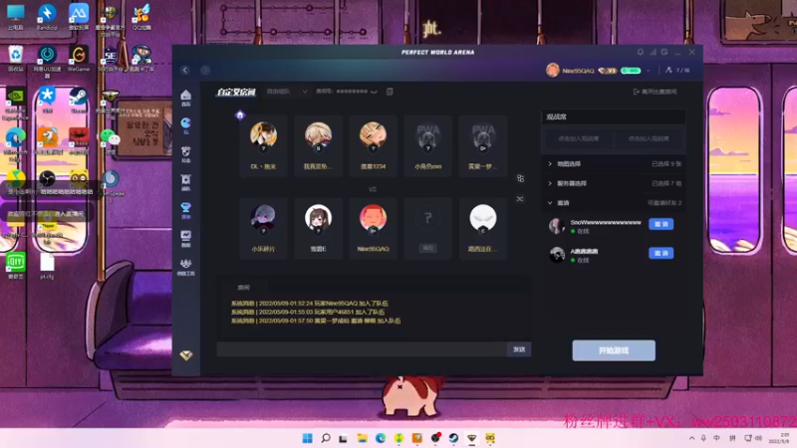Select the white-avatar player card in bottom team
This screenshot has height=448, width=797.
pyautogui.click(x=483, y=229)
